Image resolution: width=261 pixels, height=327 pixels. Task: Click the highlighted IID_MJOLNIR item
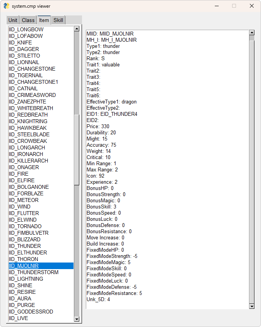(x=23, y=266)
